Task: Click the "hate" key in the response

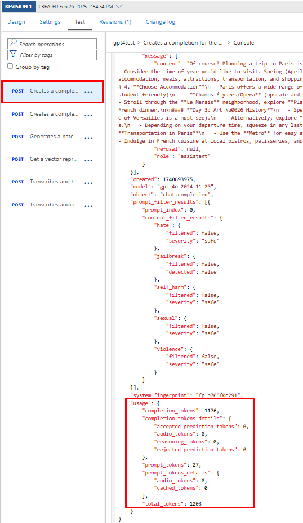Action: coord(163,225)
